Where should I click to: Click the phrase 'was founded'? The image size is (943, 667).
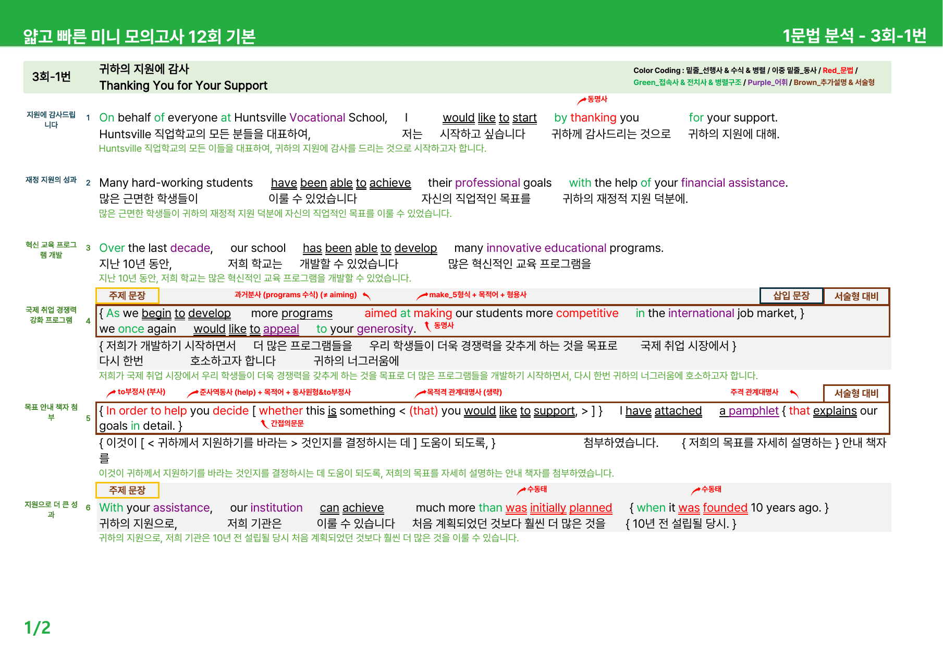point(713,508)
